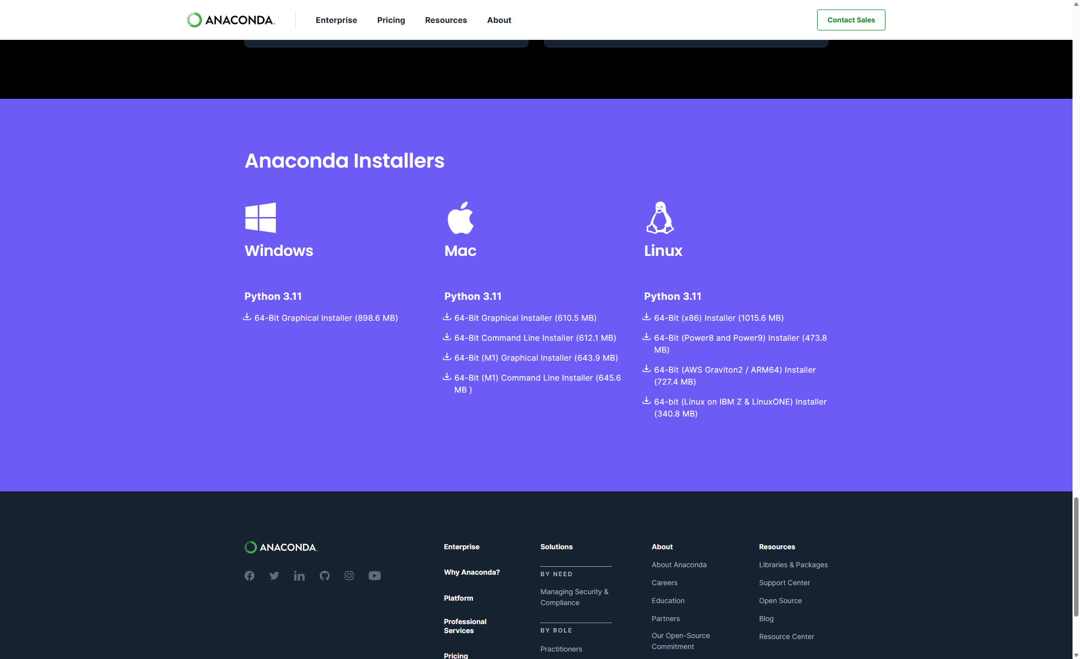
Task: Open the GitHub icon link
Action: (x=325, y=576)
